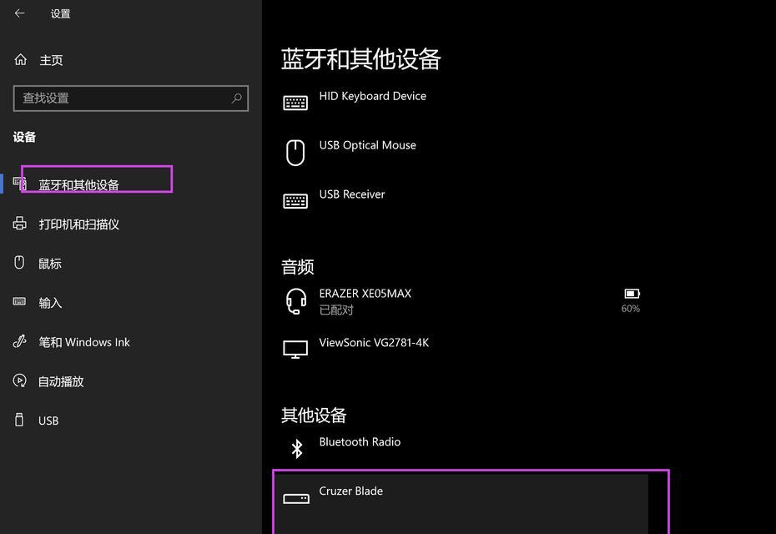Open 鼠标 settings page
The image size is (776, 534).
coord(50,264)
